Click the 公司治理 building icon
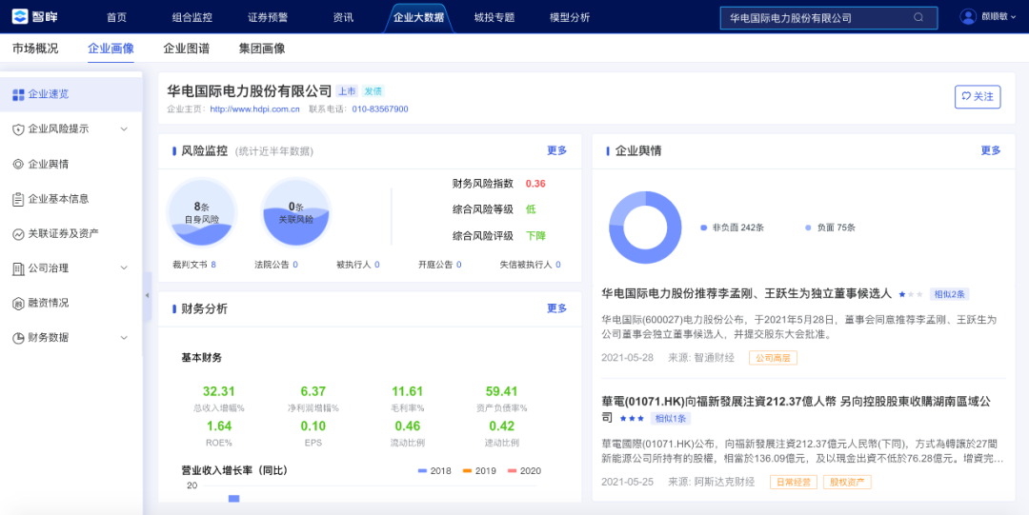The image size is (1029, 515). coord(18,268)
